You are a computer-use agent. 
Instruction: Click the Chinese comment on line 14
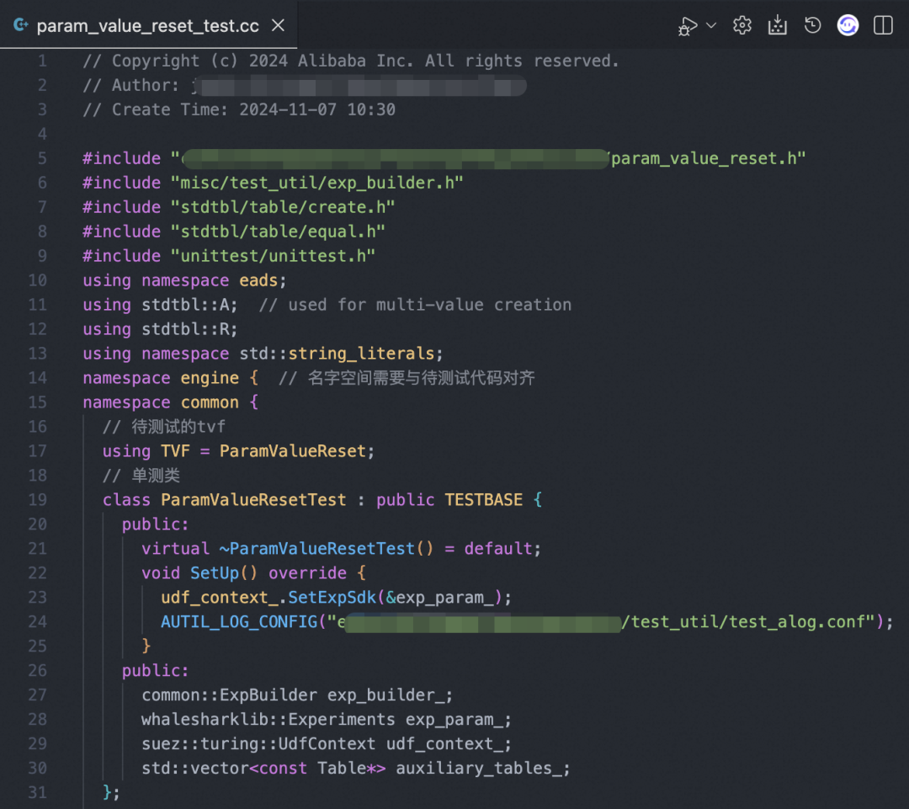pyautogui.click(x=407, y=378)
